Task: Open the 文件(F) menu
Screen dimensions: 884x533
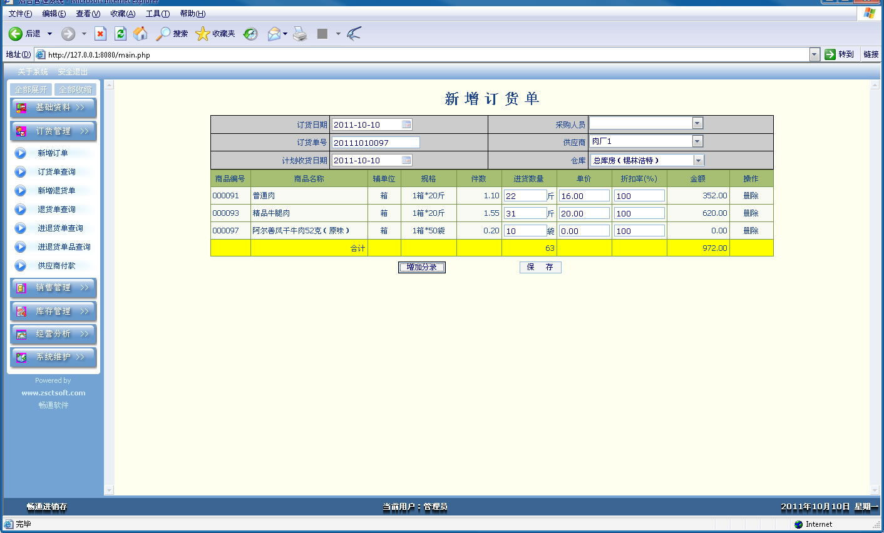Action: (20, 14)
